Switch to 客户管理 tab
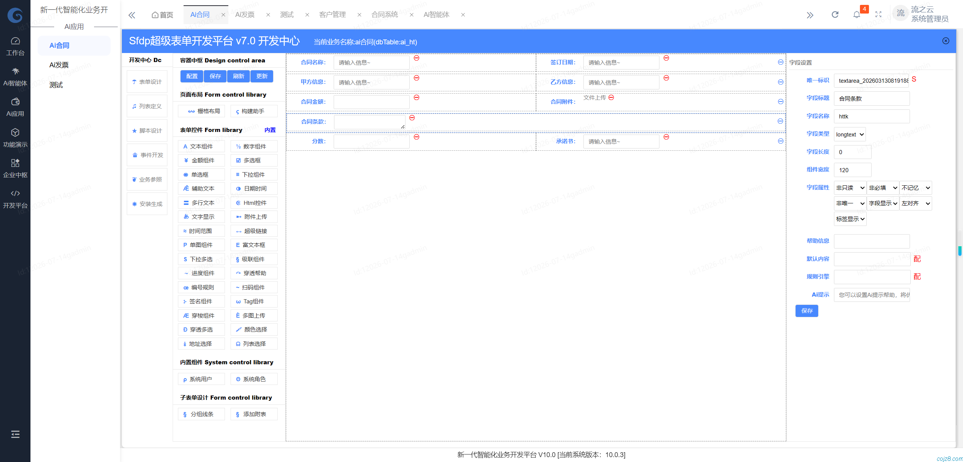The width and height of the screenshot is (963, 462). coord(333,15)
